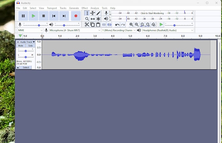
Task: Open the Effect menu
Action: (x=85, y=8)
